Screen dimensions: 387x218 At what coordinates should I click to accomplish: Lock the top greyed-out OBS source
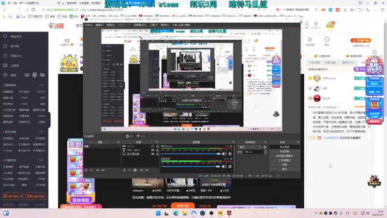(158, 146)
